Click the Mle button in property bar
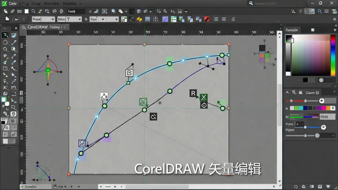 (61, 19)
